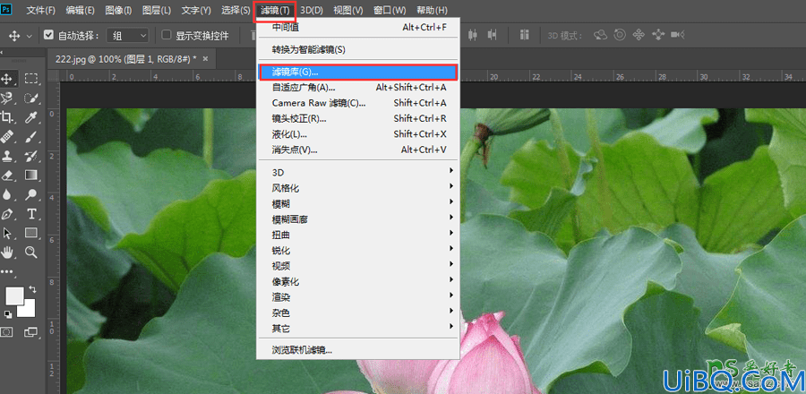This screenshot has height=394, width=806.
Task: Choose Camera Raw 滤镜 menu entry
Action: coord(357,103)
